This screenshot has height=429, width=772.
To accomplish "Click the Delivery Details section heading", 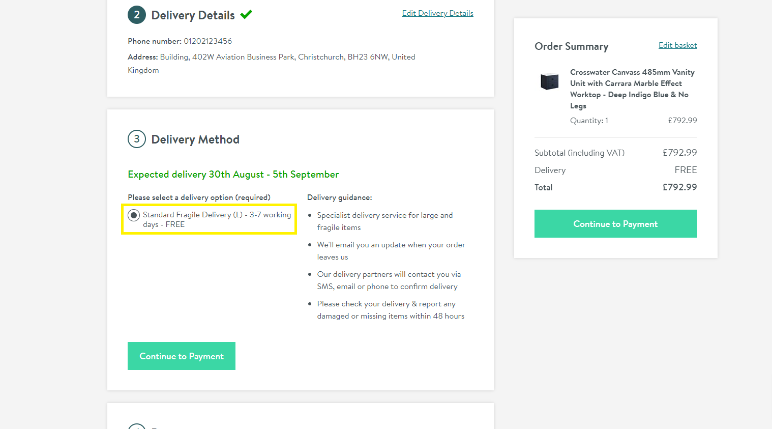I will click(x=193, y=15).
